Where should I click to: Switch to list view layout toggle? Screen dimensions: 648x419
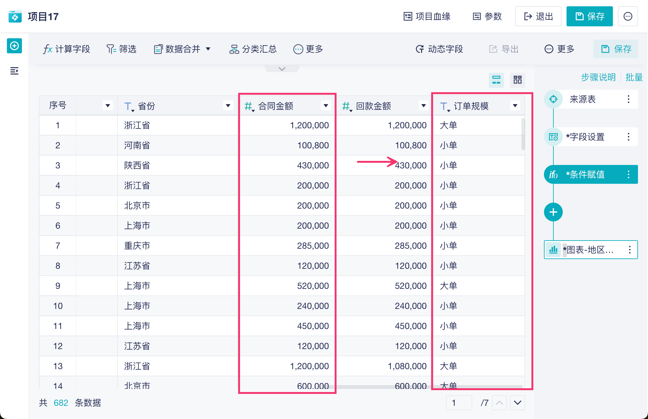[x=496, y=80]
